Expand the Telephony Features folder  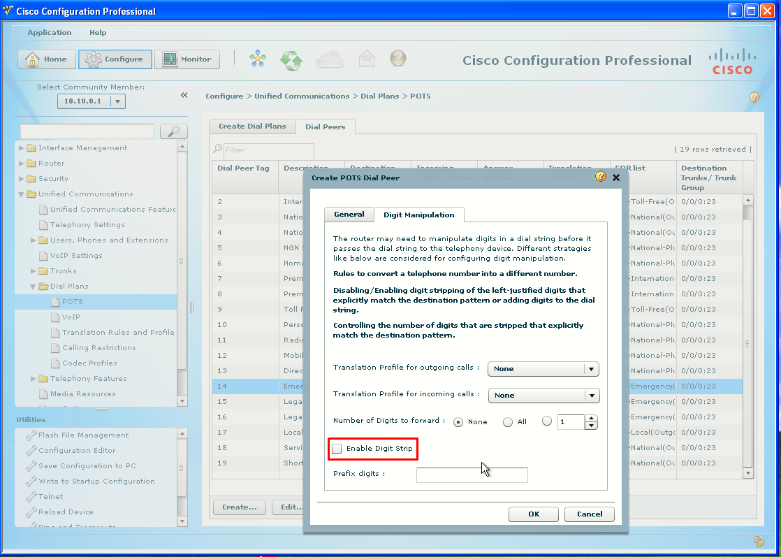point(34,379)
